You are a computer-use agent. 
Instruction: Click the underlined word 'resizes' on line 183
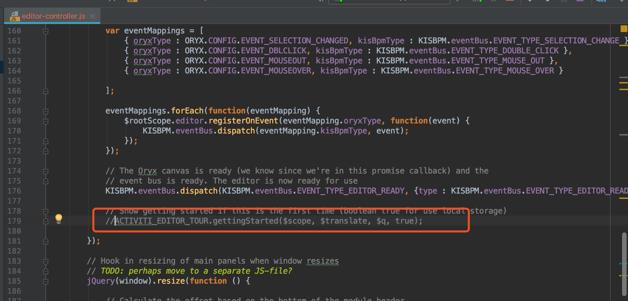(x=323, y=261)
